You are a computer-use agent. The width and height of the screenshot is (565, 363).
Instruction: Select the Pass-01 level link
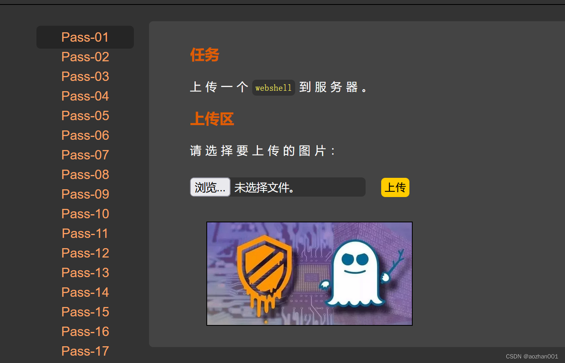pyautogui.click(x=85, y=37)
